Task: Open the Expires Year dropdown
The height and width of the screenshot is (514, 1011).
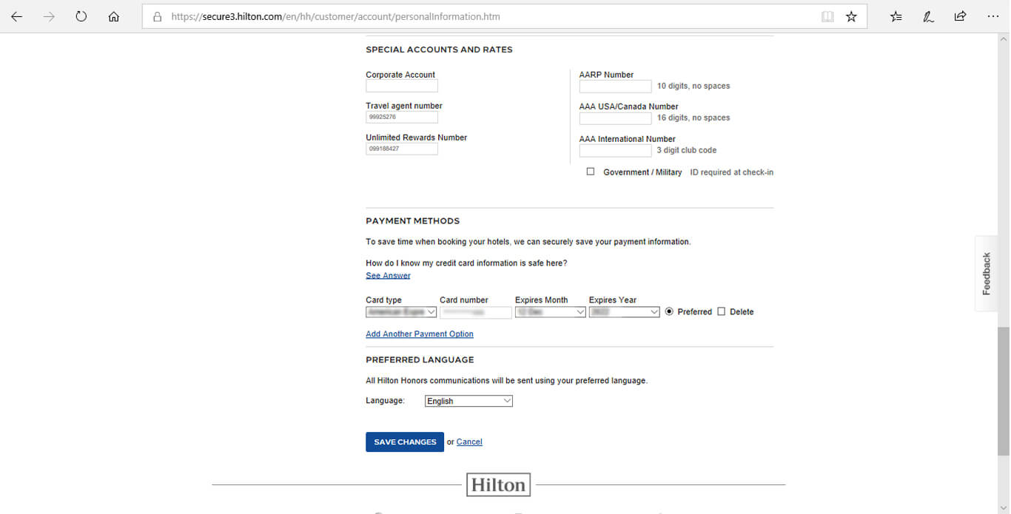Action: 624,312
